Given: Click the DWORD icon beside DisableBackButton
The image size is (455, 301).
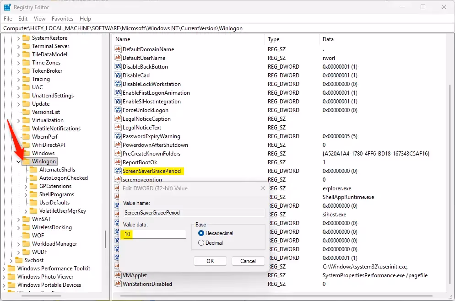Looking at the screenshot, I should (x=118, y=67).
